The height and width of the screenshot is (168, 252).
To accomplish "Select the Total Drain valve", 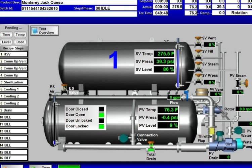I will 151,147.
